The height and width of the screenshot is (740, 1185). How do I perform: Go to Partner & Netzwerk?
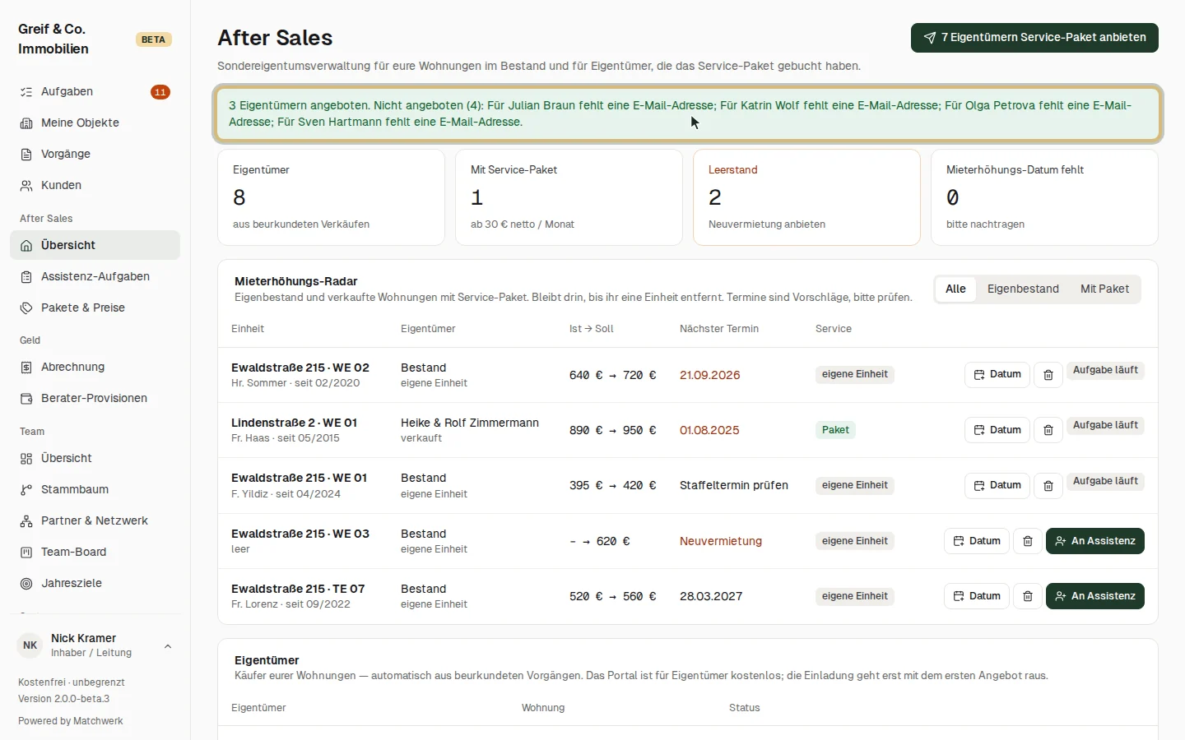(x=95, y=520)
